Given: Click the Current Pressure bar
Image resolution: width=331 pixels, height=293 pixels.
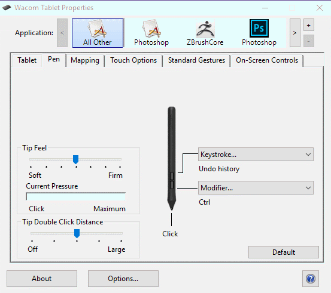Looking at the screenshot, I should [75, 196].
